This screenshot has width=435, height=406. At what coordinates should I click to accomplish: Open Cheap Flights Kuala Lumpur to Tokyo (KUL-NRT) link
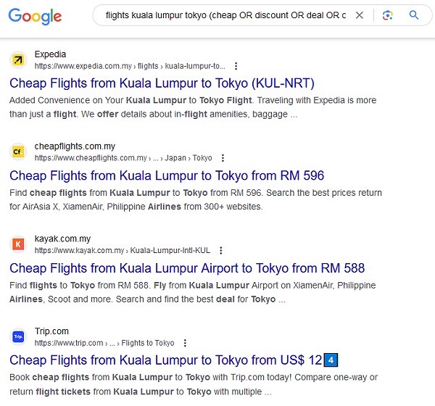162,83
